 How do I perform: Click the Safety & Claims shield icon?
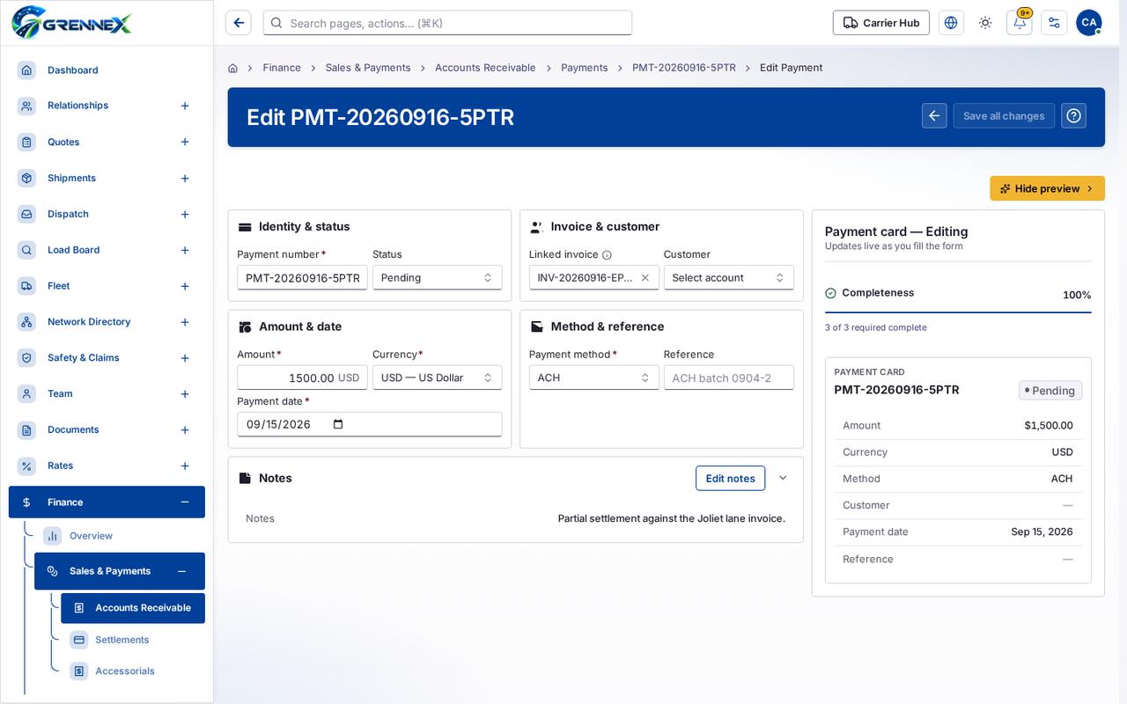(27, 358)
